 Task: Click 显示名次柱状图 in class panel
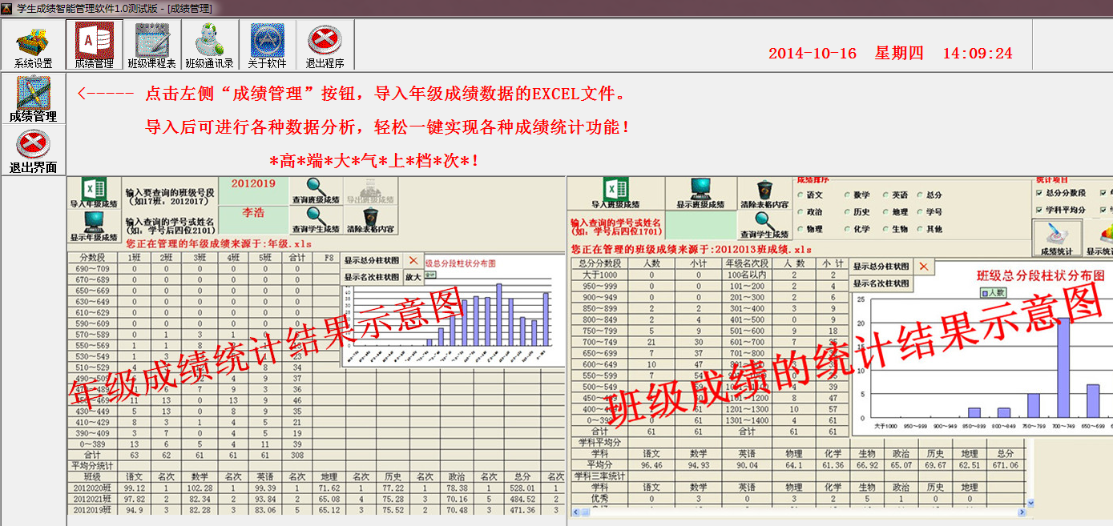[881, 283]
